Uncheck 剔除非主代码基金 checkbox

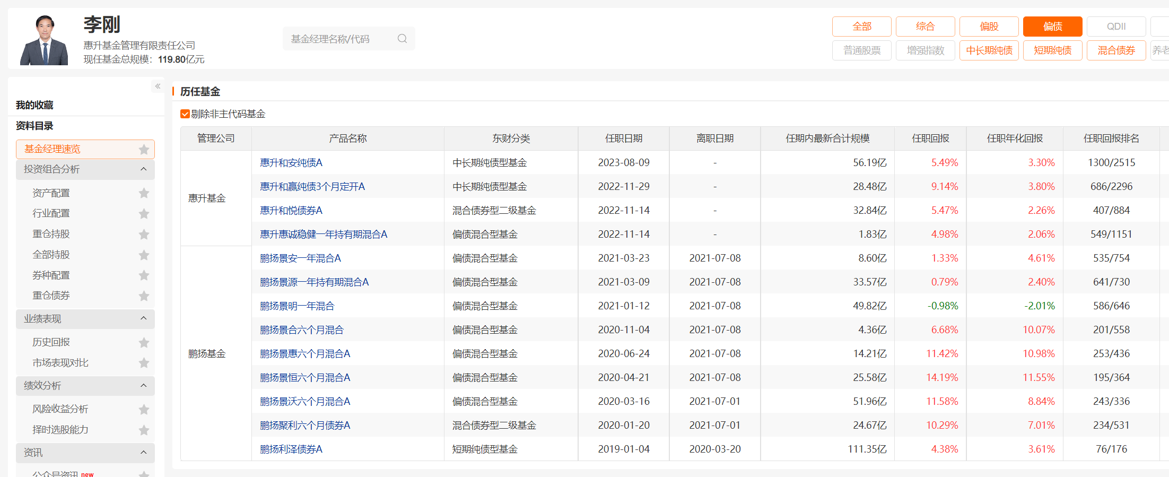(185, 114)
